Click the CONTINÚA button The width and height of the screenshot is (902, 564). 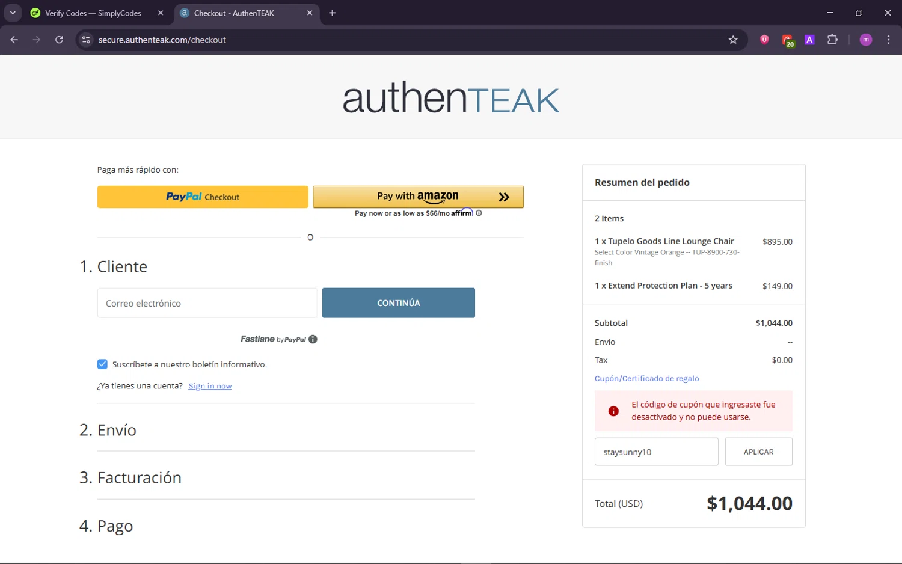[x=399, y=303]
